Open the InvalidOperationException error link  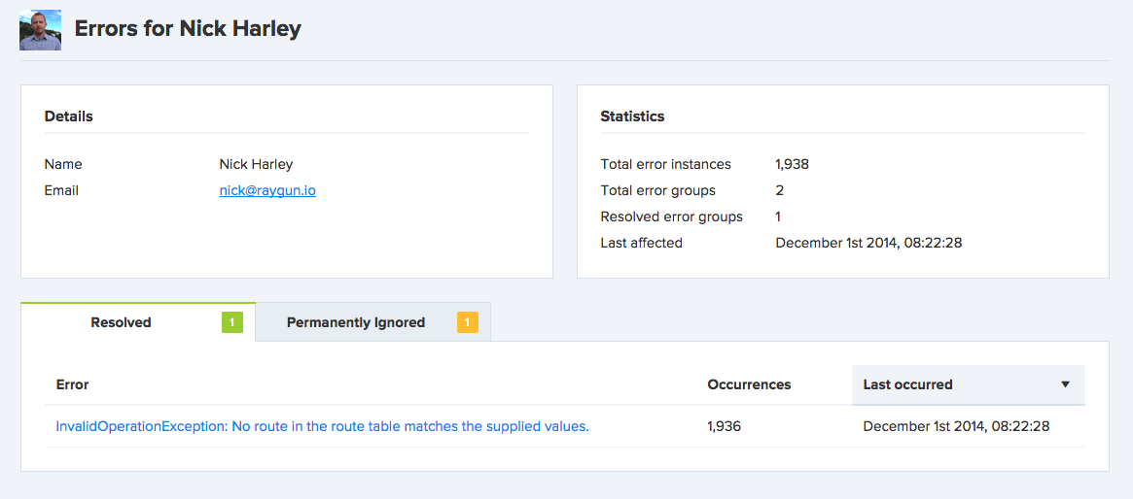point(322,426)
